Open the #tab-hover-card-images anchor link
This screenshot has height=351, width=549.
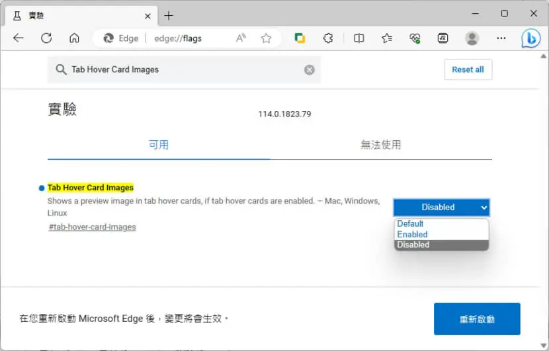[93, 227]
